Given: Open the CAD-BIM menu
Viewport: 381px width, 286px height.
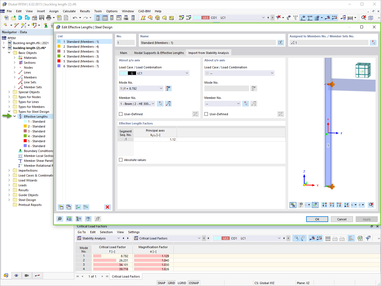Looking at the screenshot, I should (144, 11).
